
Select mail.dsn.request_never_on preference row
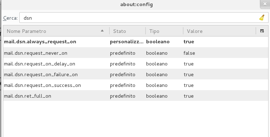click(x=136, y=53)
